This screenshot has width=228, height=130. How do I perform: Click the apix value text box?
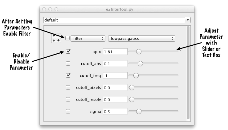(x=115, y=52)
